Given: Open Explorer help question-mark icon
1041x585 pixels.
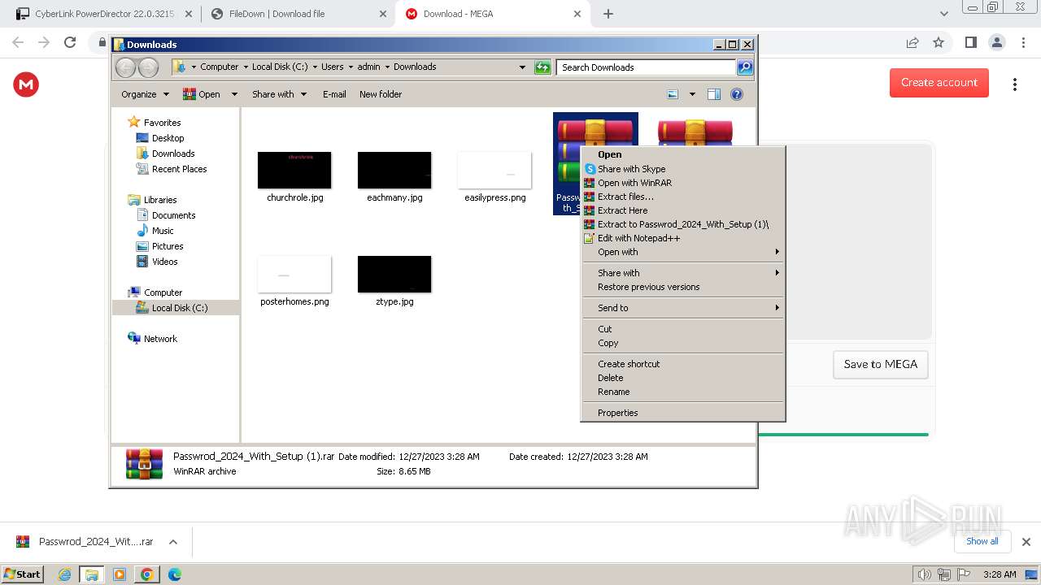Looking at the screenshot, I should coord(737,94).
